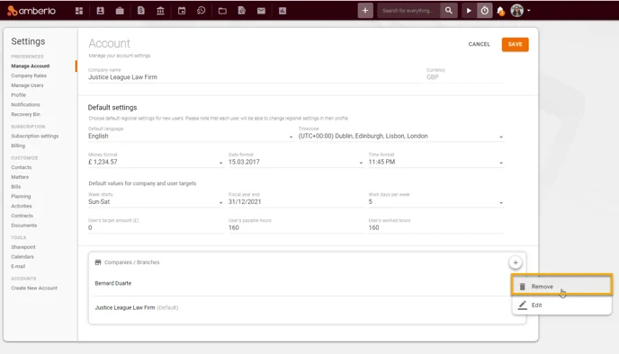The width and height of the screenshot is (619, 354).
Task: Open the Work days per week dropdown
Action: click(436, 201)
